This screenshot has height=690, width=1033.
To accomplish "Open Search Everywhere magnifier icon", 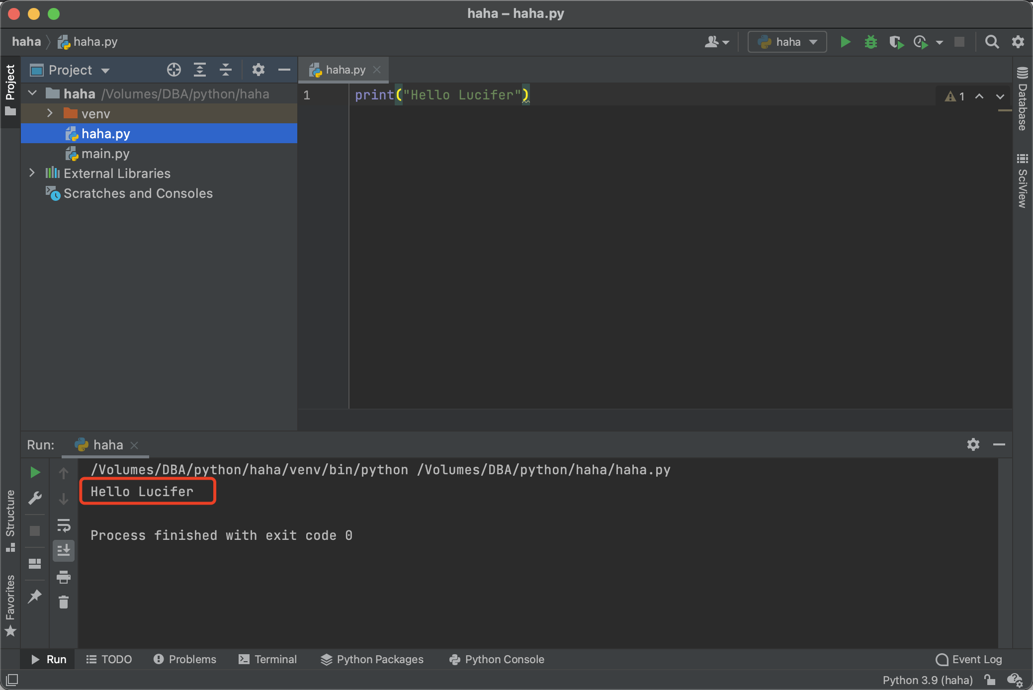I will click(992, 42).
